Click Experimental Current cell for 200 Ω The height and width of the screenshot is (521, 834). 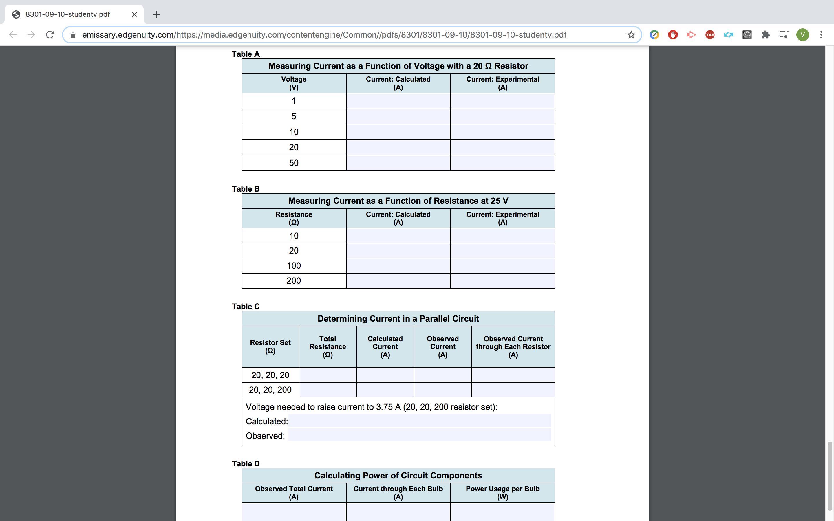[502, 281]
